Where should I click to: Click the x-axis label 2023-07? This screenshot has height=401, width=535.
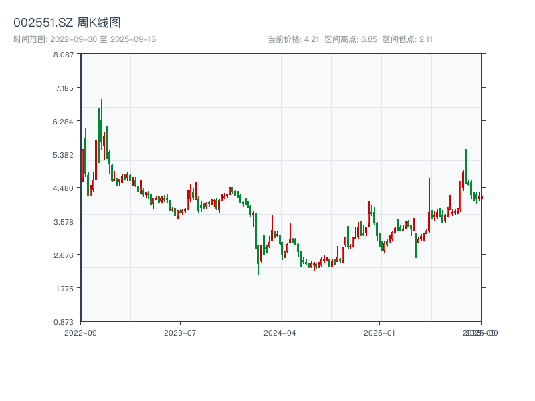tap(180, 333)
